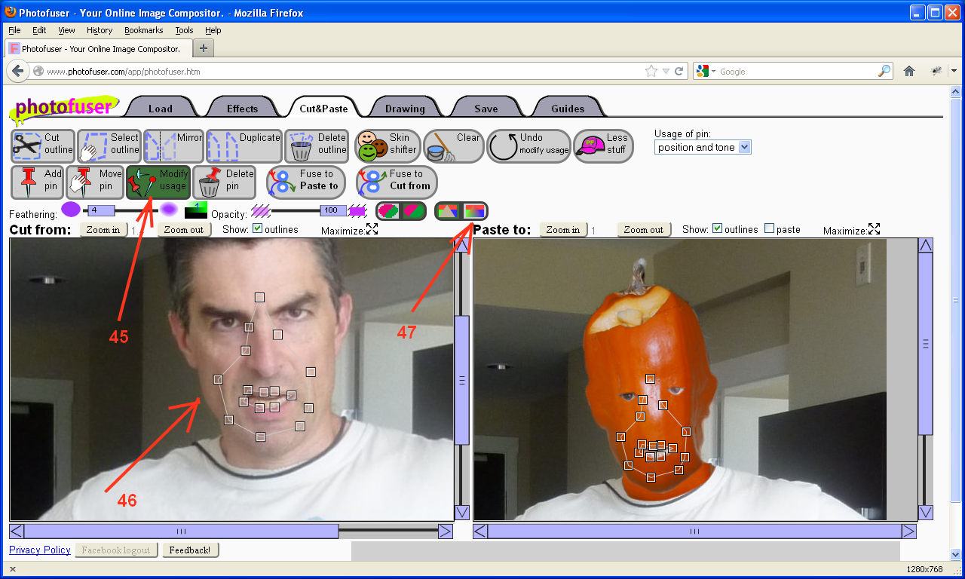Open the Privacy Policy link
The image size is (965, 579).
click(40, 550)
